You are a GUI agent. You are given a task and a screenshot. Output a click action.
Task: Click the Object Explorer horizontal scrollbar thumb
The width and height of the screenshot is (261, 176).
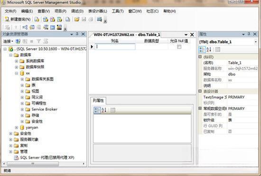pos(33,164)
